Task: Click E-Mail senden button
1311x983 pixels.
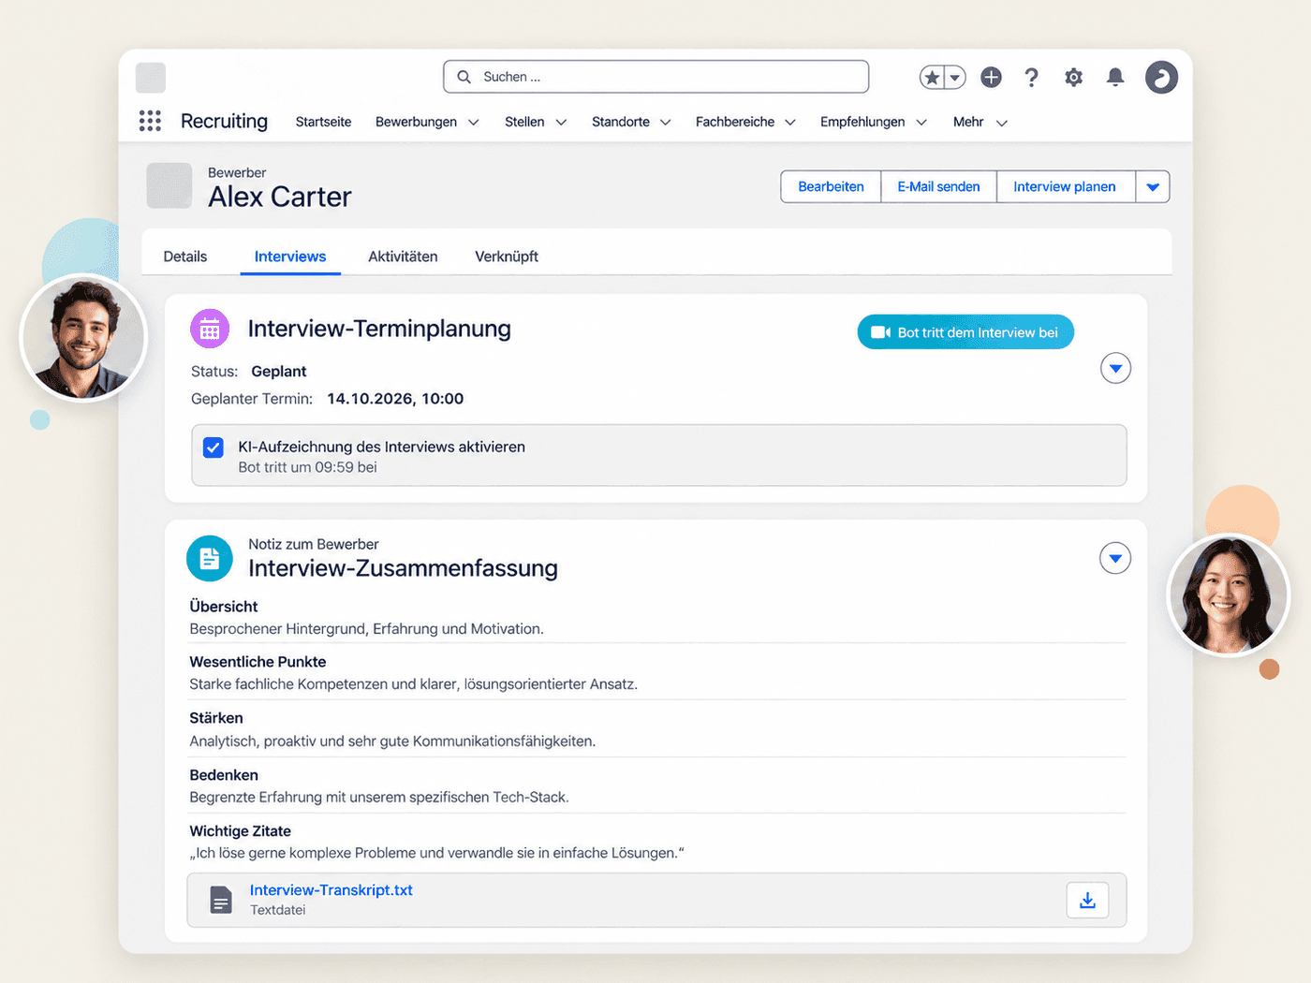Action: [938, 186]
